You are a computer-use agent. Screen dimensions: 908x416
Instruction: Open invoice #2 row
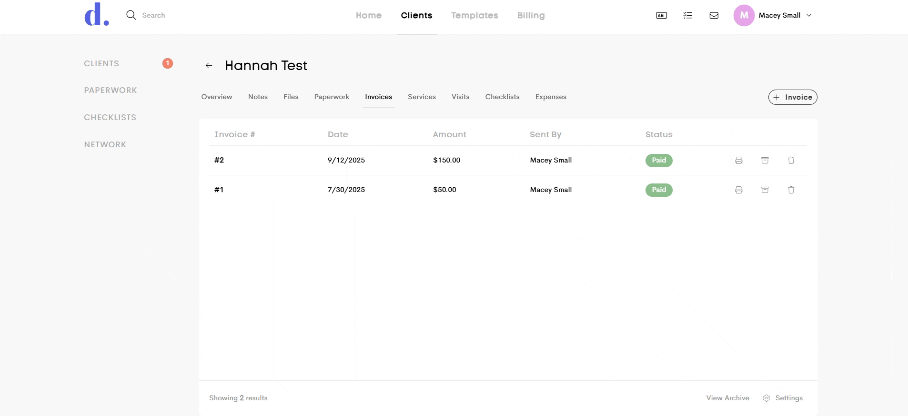pos(508,161)
